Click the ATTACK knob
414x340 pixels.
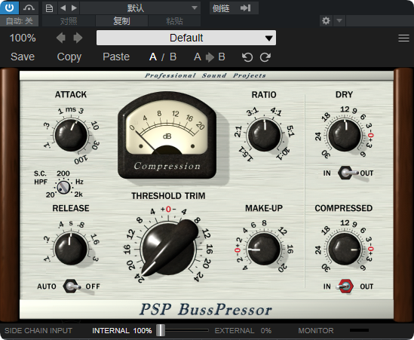[70, 135]
